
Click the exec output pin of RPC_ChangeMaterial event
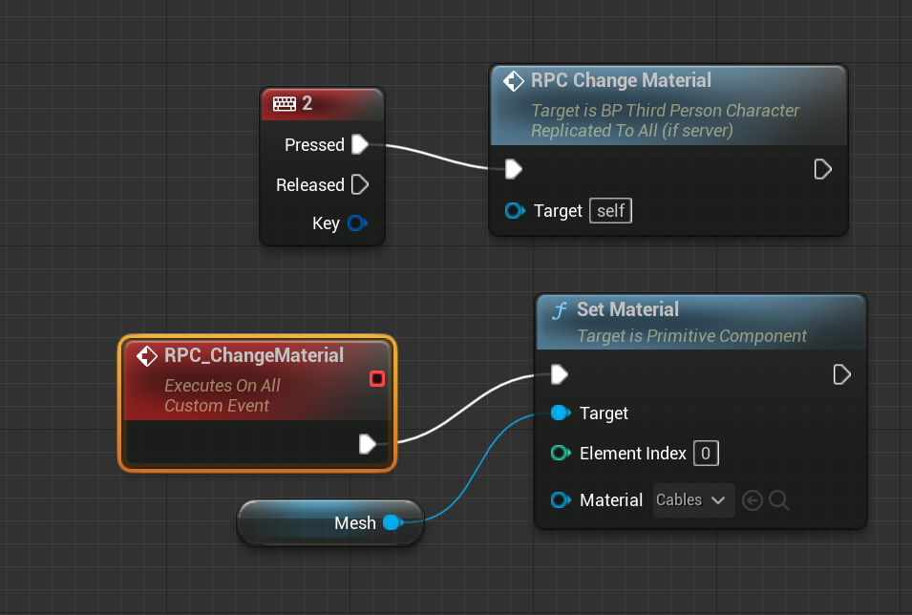tap(368, 444)
